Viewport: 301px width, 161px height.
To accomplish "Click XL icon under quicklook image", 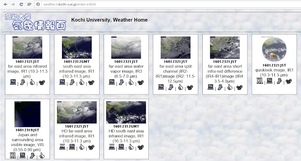I will point(260,81).
